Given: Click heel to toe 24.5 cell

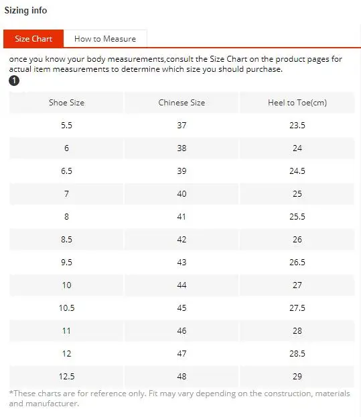Looking at the screenshot, I should coord(297,171).
